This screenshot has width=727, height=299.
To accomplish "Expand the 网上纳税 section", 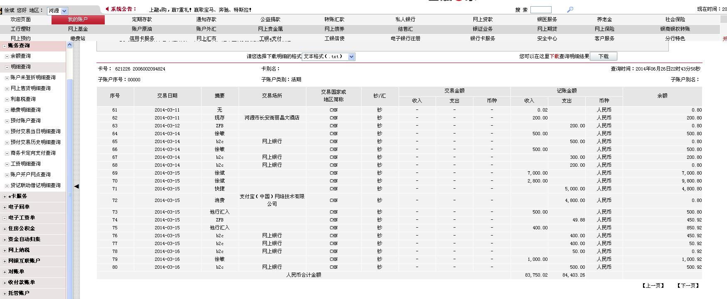I will (x=5, y=250).
